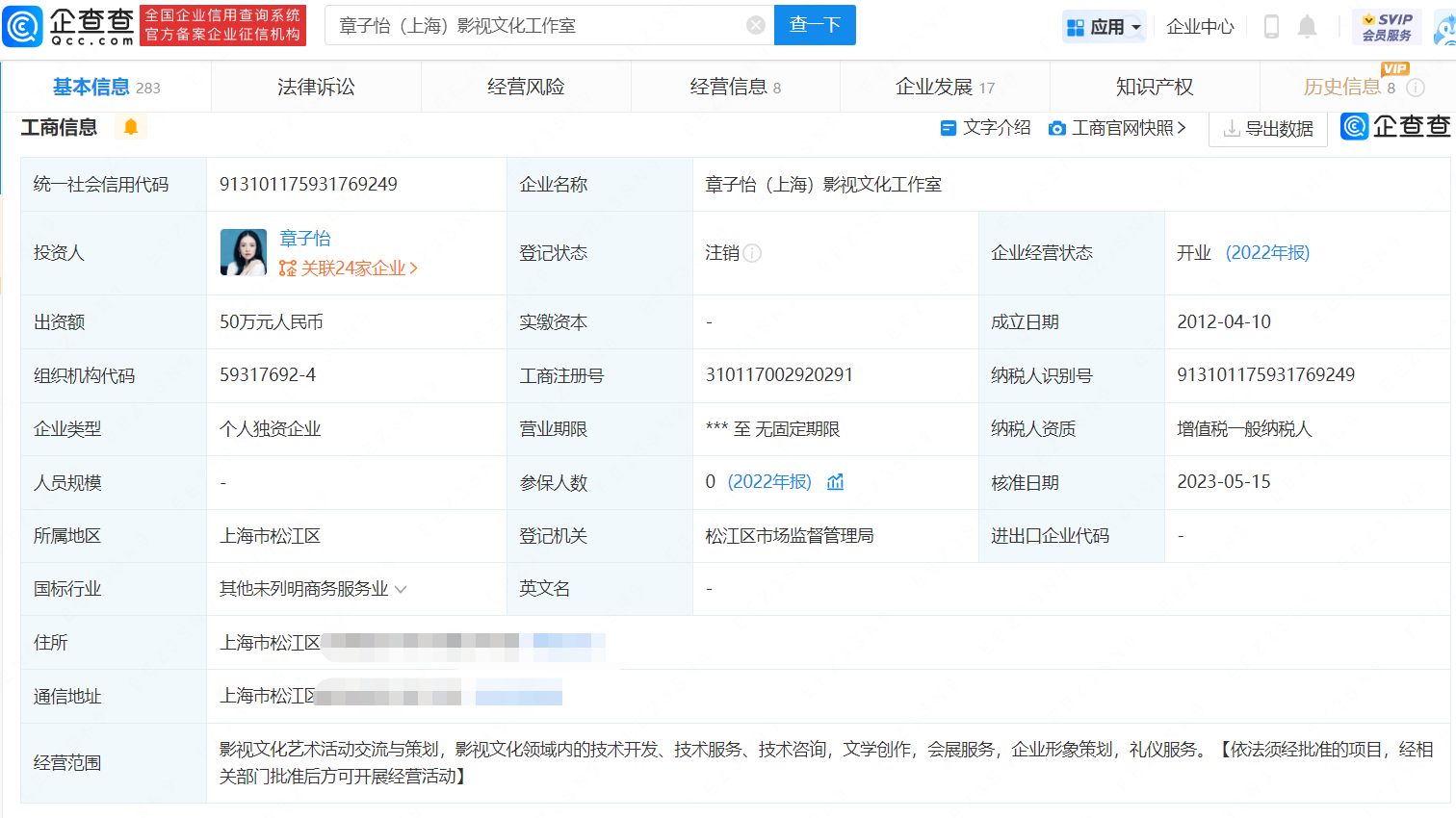This screenshot has height=818, width=1456.
Task: Switch to the 经营信息 tab
Action: coord(736,87)
